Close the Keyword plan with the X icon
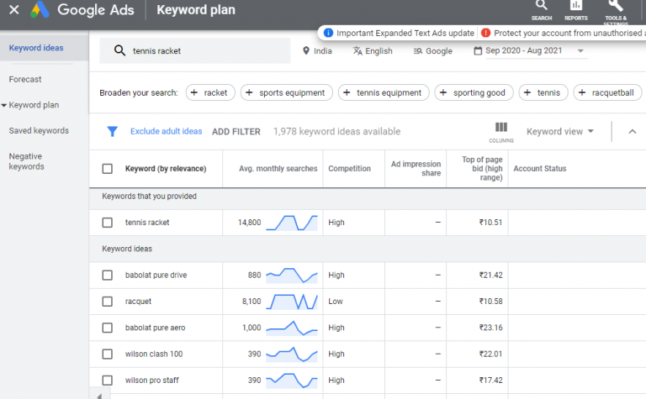 pos(14,9)
